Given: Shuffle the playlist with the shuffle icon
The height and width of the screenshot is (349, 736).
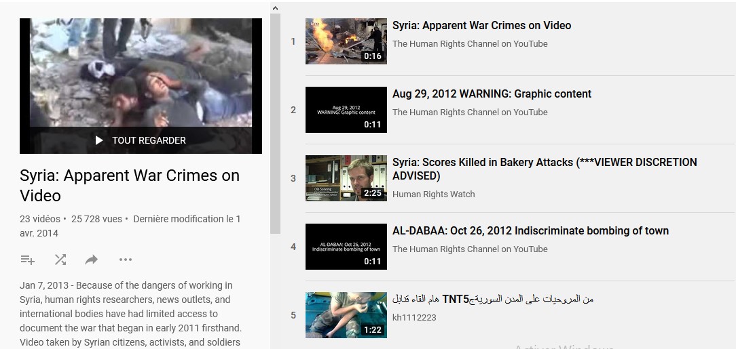Looking at the screenshot, I should click(x=60, y=260).
